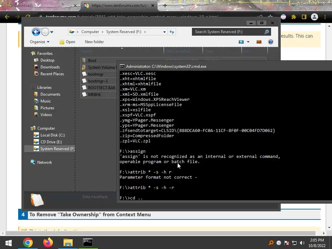Open the Videos library

(x=43, y=114)
